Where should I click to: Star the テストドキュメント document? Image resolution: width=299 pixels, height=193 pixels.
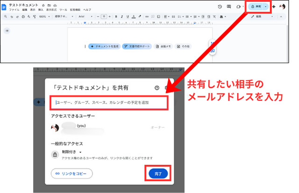43,5
